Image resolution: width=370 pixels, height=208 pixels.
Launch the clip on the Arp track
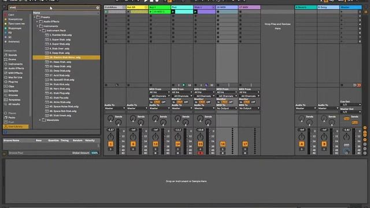click(x=151, y=12)
